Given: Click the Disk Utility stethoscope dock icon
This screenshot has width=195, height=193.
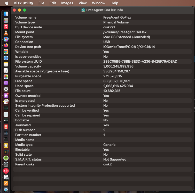Looking at the screenshot, I should click(6, 177).
